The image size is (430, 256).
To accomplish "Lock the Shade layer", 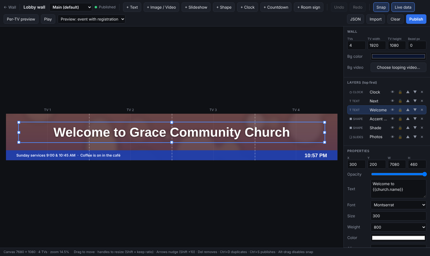I will click(400, 128).
